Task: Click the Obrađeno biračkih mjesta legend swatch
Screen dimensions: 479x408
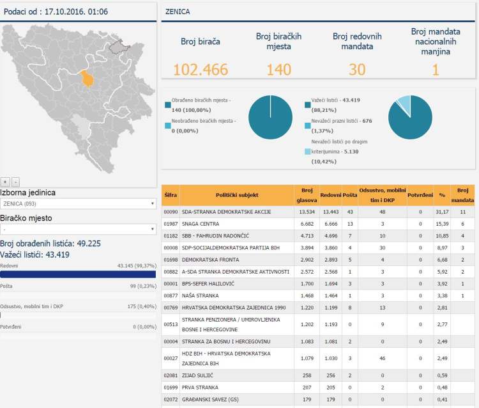Action: click(x=167, y=104)
